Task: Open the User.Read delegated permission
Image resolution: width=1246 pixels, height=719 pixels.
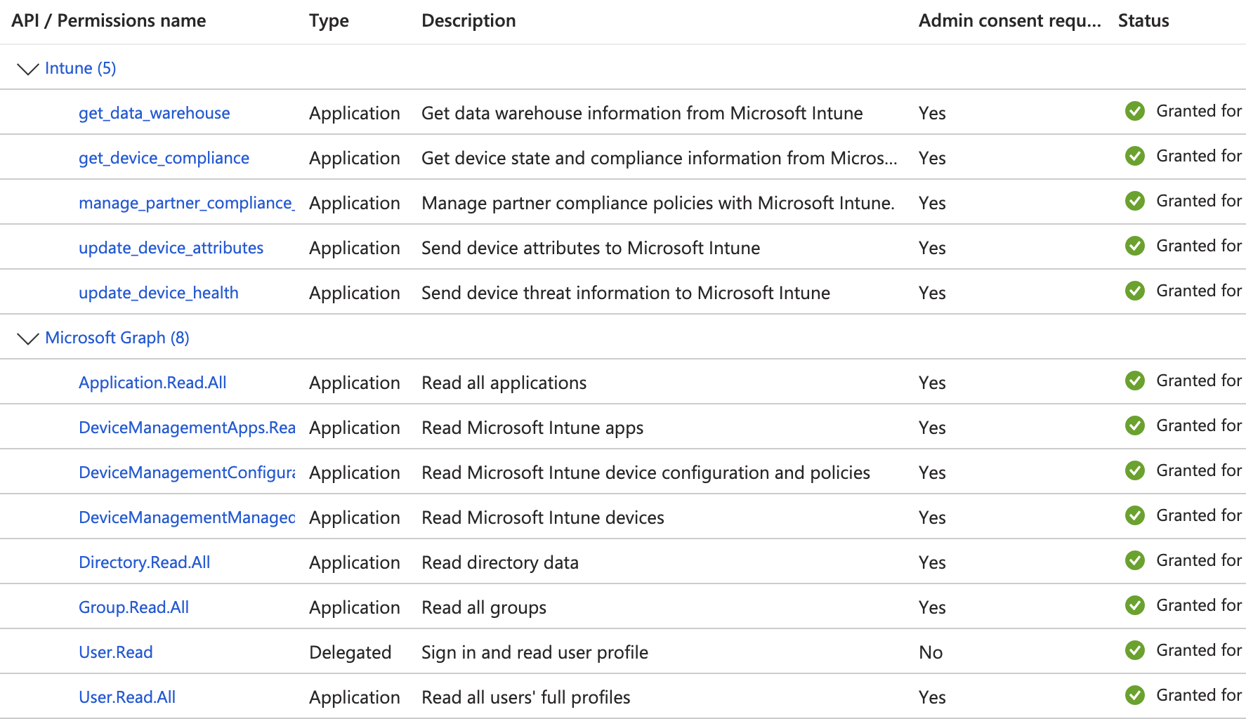Action: coord(115,652)
